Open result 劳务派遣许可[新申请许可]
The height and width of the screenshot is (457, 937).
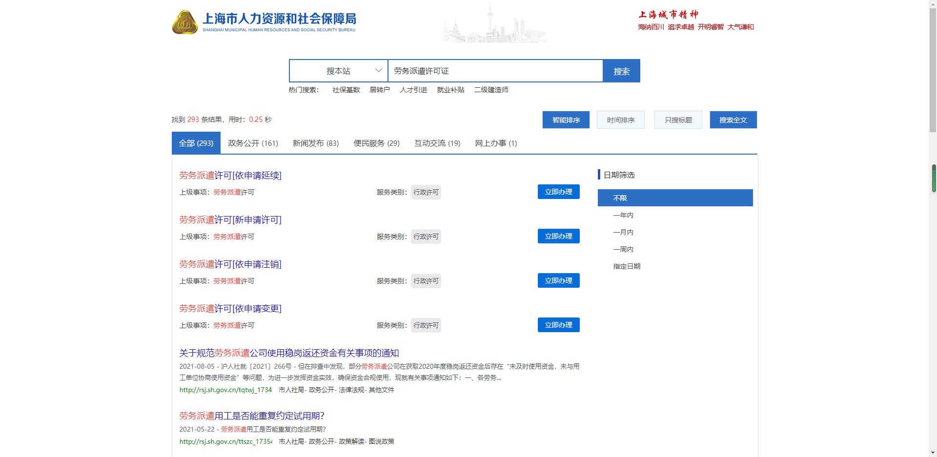(230, 220)
